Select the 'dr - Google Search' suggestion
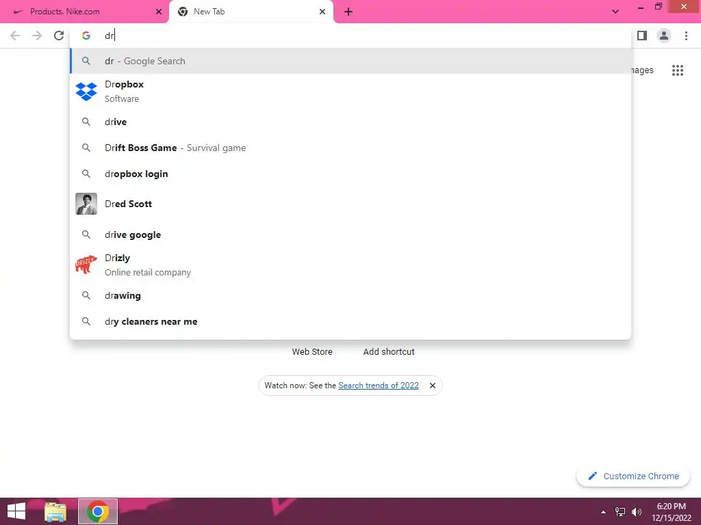 350,61
